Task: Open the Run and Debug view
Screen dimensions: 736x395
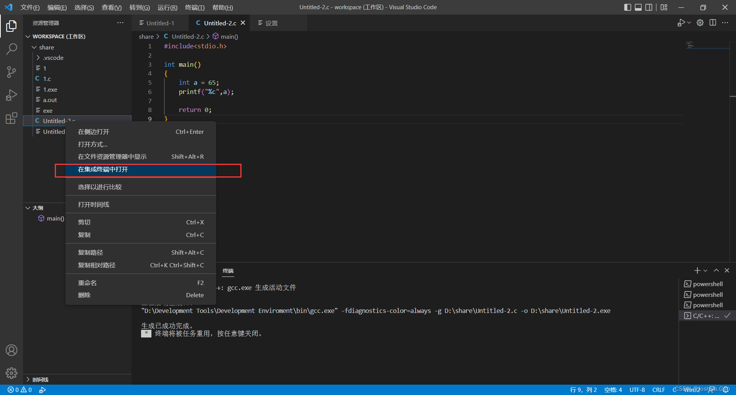Action: pyautogui.click(x=11, y=95)
